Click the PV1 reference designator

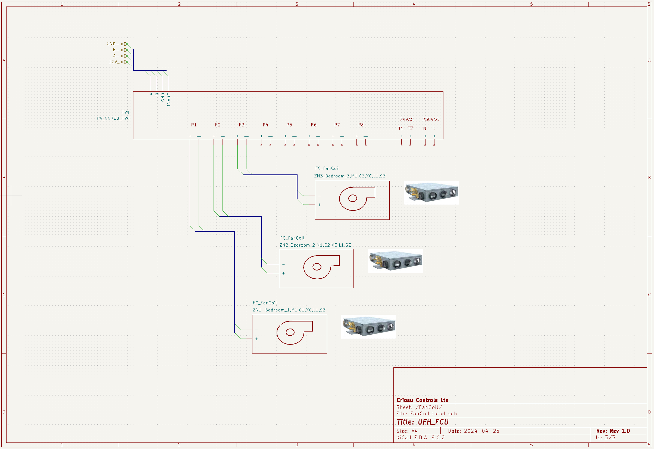pyautogui.click(x=125, y=112)
